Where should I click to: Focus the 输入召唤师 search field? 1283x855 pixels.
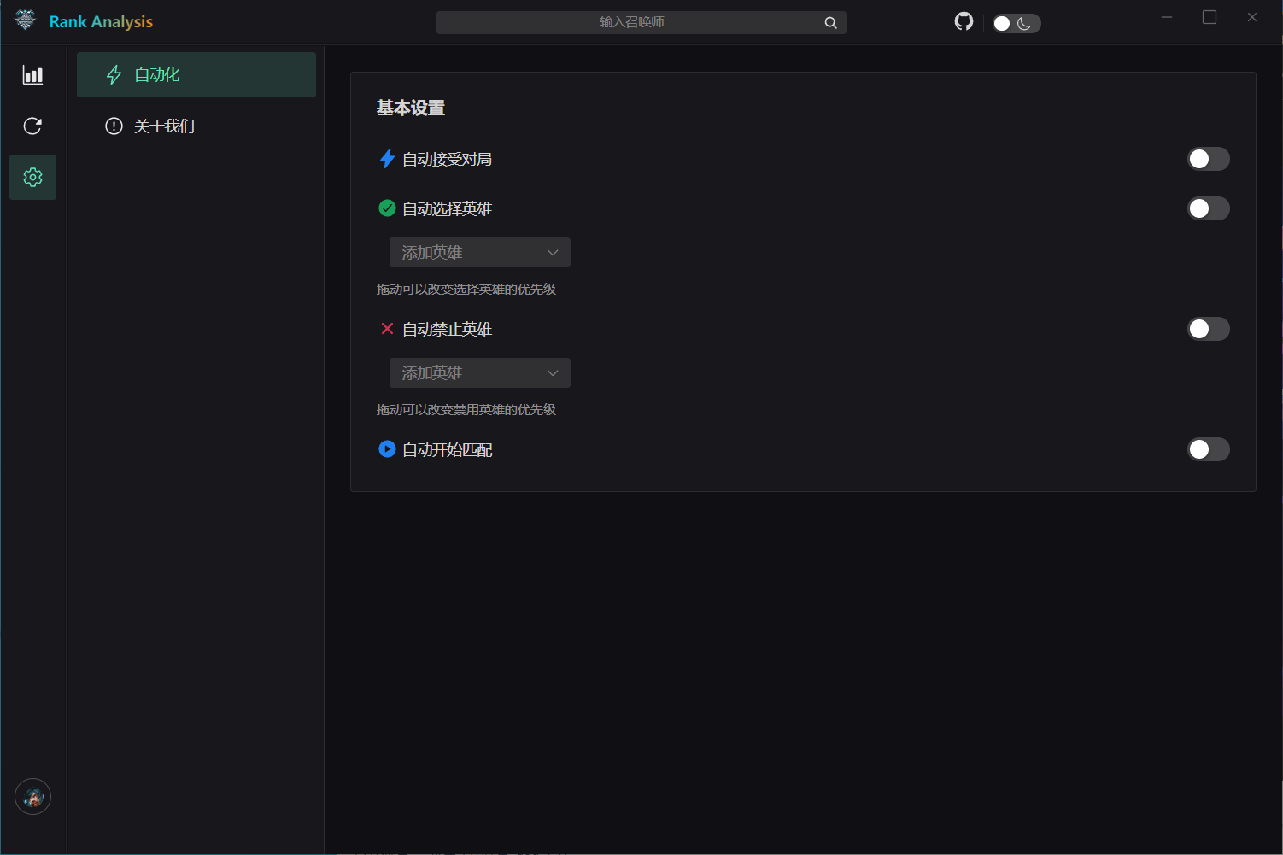pos(630,22)
